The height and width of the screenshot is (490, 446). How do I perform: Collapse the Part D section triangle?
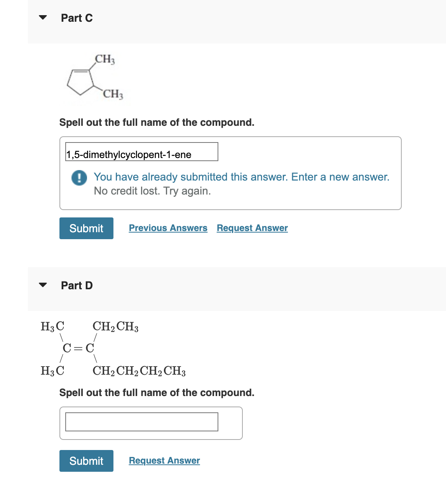click(x=44, y=285)
